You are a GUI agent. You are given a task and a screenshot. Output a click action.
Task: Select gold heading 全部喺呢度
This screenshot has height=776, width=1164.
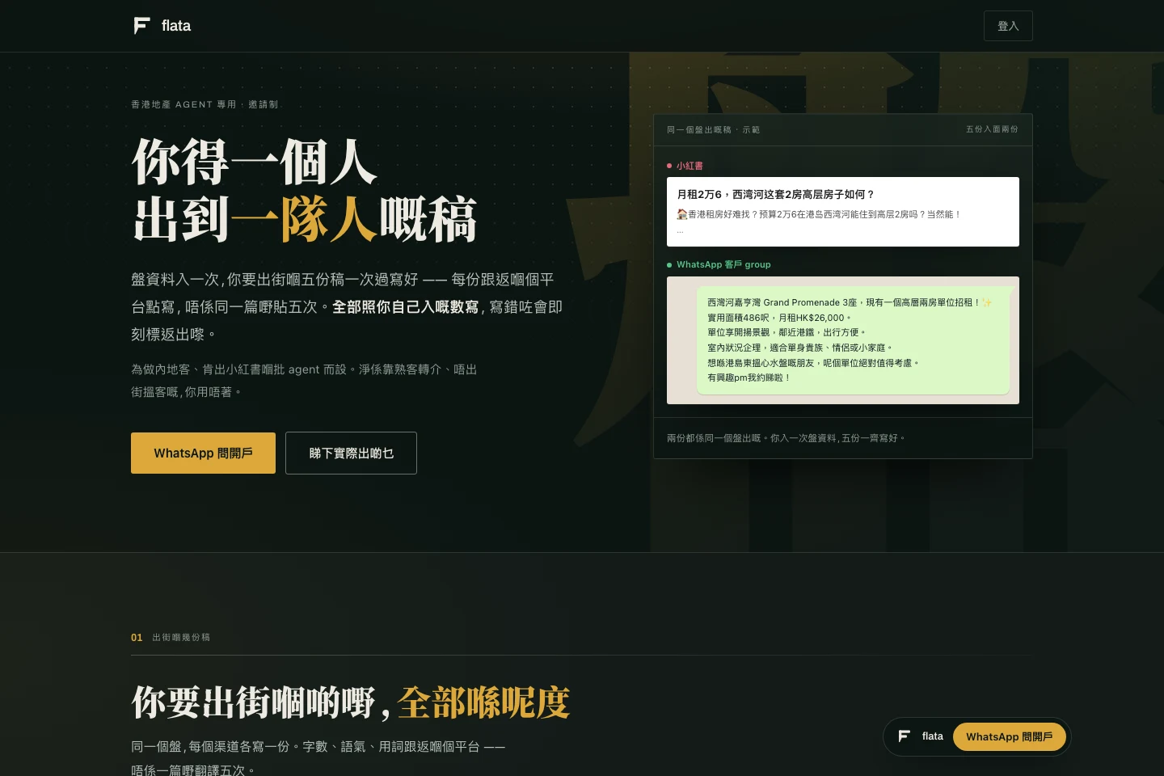point(483,702)
